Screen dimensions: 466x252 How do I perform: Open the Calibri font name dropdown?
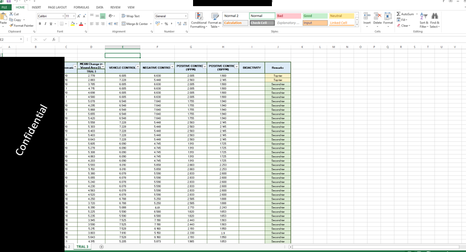click(63, 16)
